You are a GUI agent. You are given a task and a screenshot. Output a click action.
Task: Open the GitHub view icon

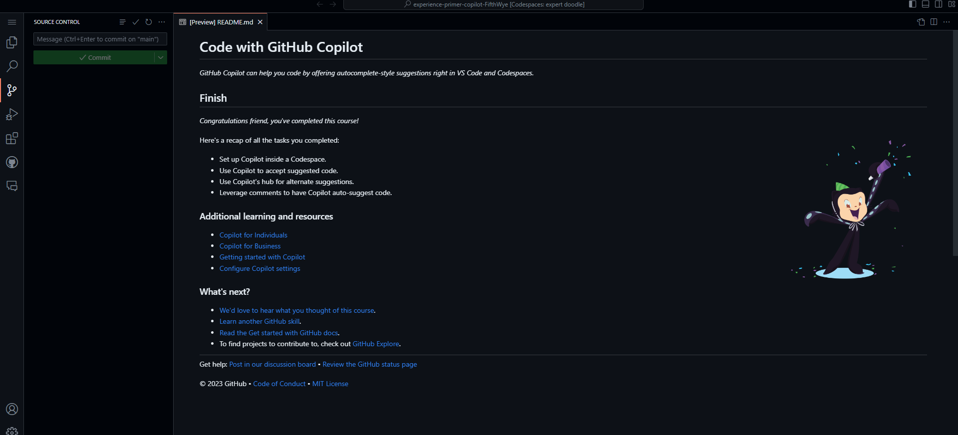[x=12, y=162]
